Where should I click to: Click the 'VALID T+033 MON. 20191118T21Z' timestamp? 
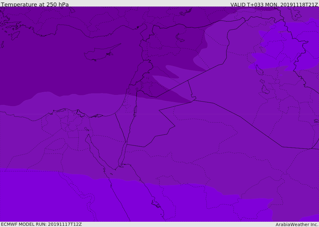[274, 4]
